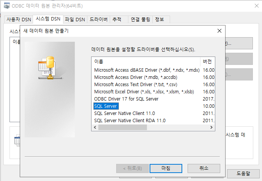Switch to the 사용자 DSN tab
The image size is (262, 181).
click(19, 19)
